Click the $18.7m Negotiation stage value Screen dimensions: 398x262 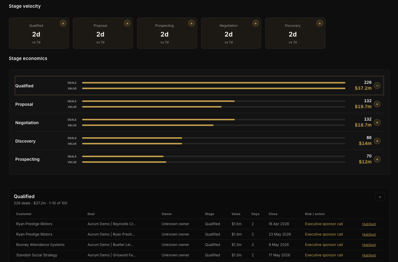[363, 125]
